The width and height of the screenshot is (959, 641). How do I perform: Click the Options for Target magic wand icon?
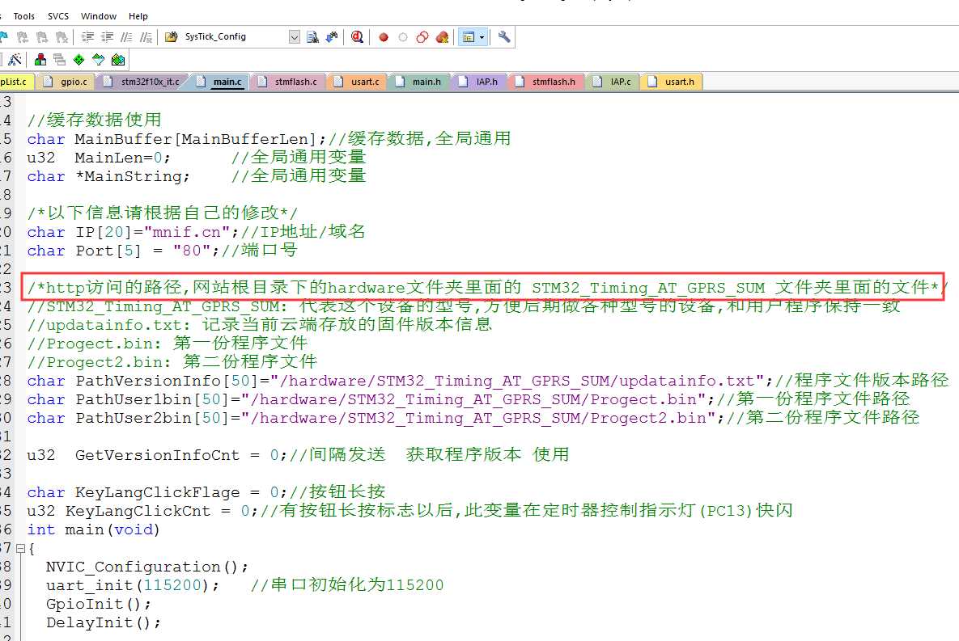15,59
